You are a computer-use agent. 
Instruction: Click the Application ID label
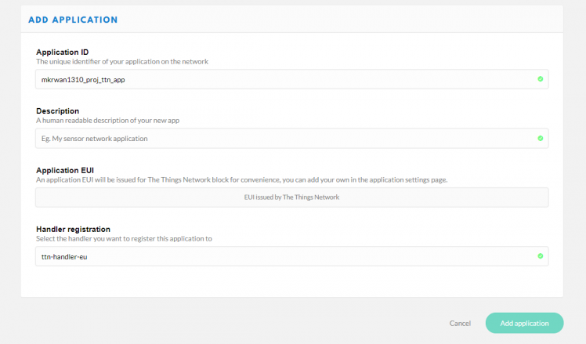[62, 52]
